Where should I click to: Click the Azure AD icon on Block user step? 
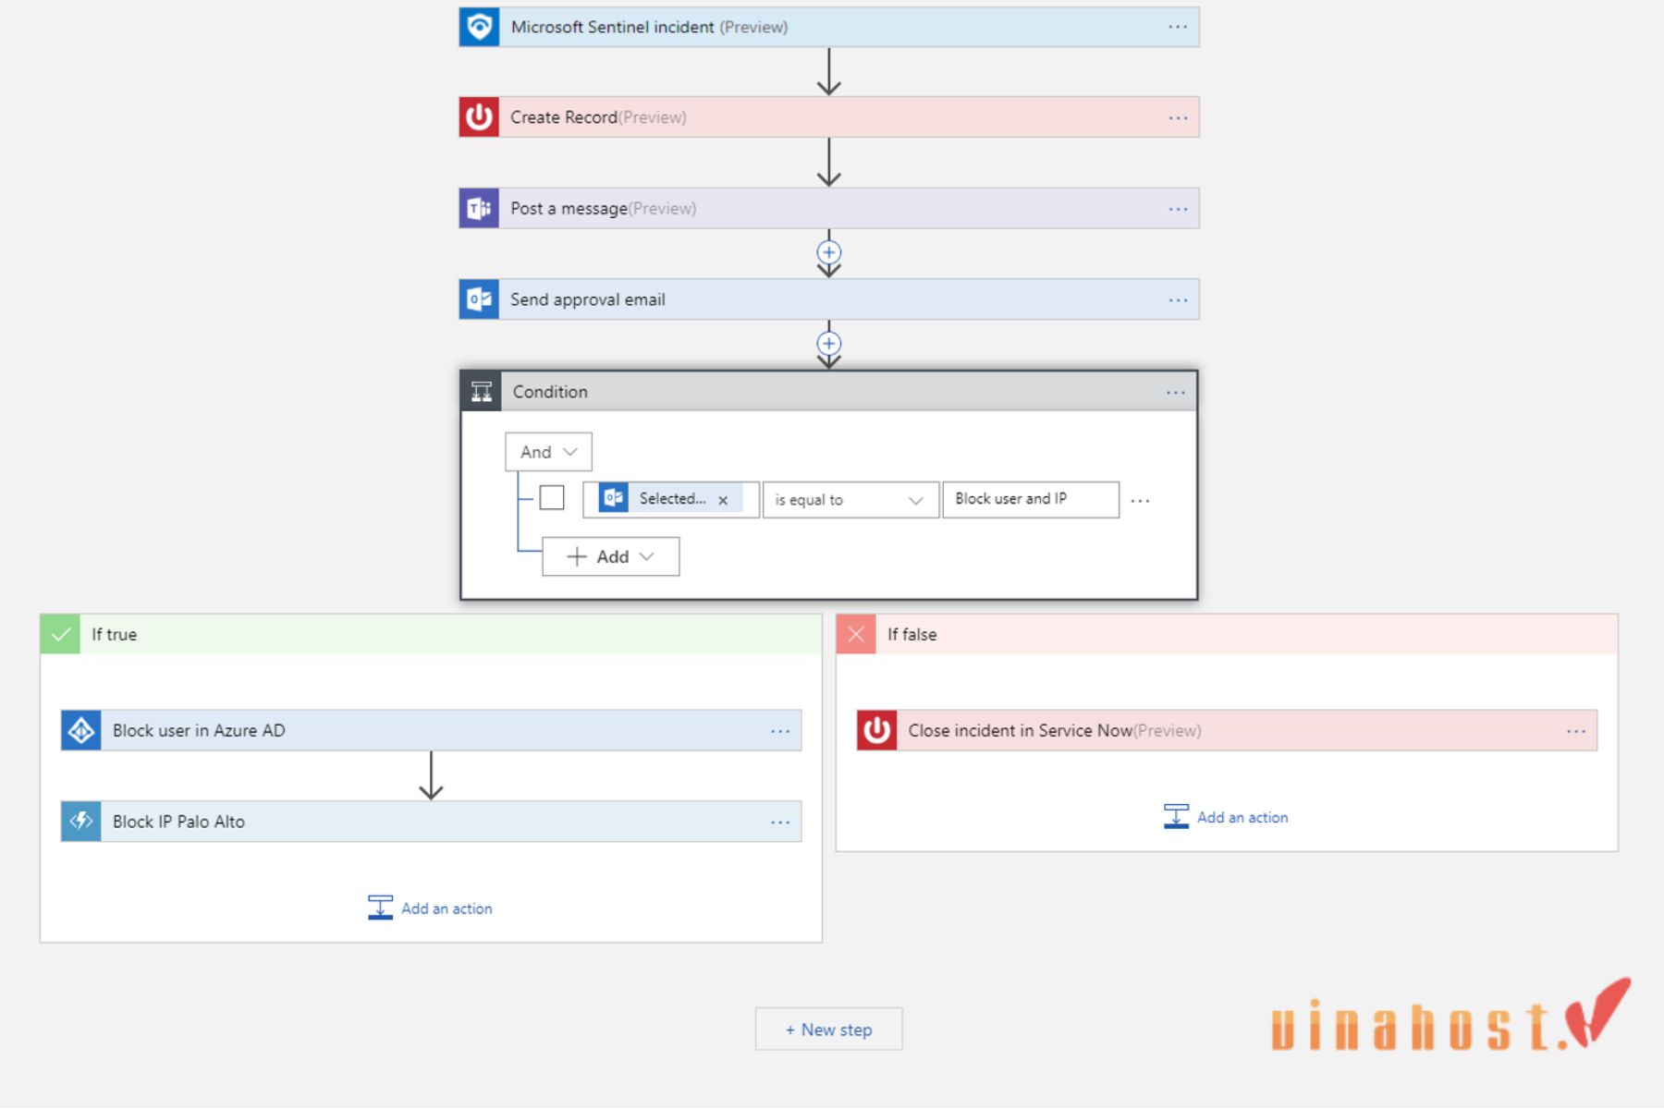coord(81,730)
